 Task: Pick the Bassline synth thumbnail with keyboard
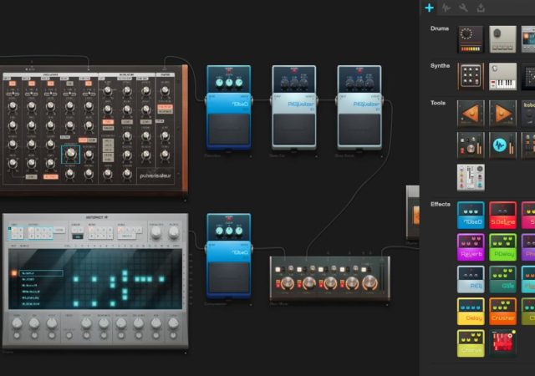point(502,76)
